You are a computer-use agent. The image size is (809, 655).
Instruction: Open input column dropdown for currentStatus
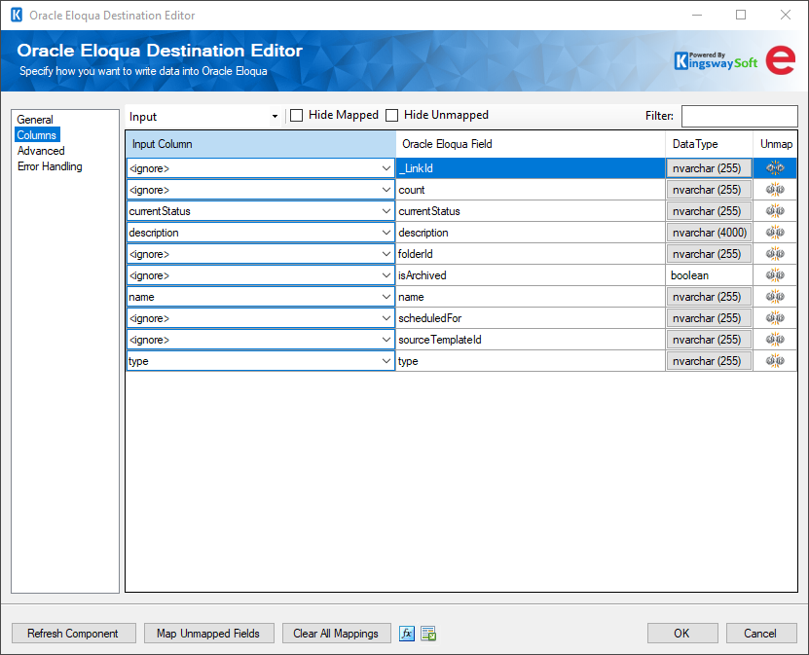386,211
